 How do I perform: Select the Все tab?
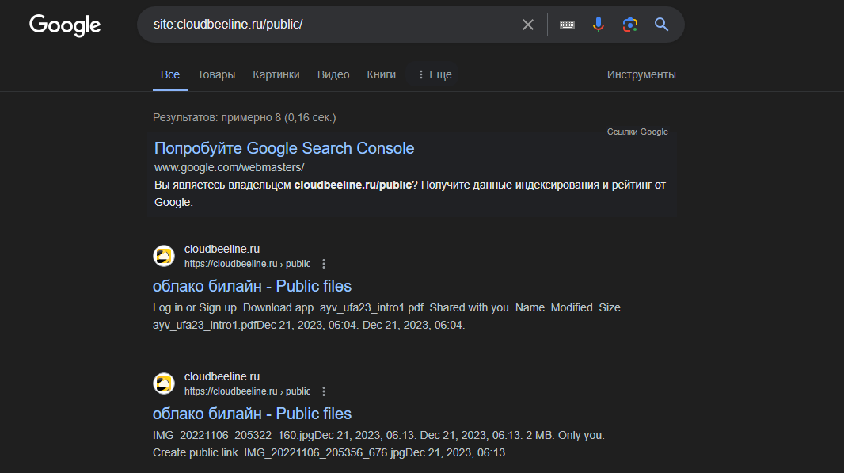coord(170,75)
